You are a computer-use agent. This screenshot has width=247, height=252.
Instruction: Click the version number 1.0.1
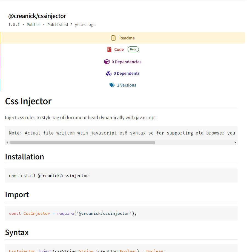tap(14, 24)
